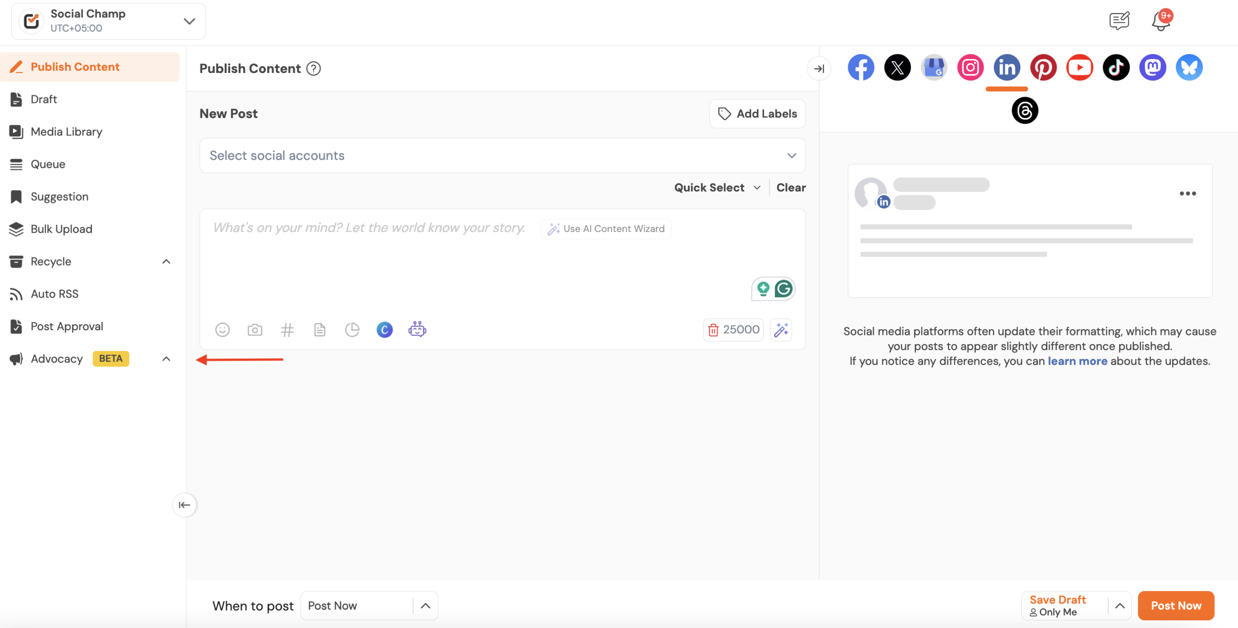Screen dimensions: 1238x628
Task: Open the Quick Select dropdown
Action: [x=717, y=188]
